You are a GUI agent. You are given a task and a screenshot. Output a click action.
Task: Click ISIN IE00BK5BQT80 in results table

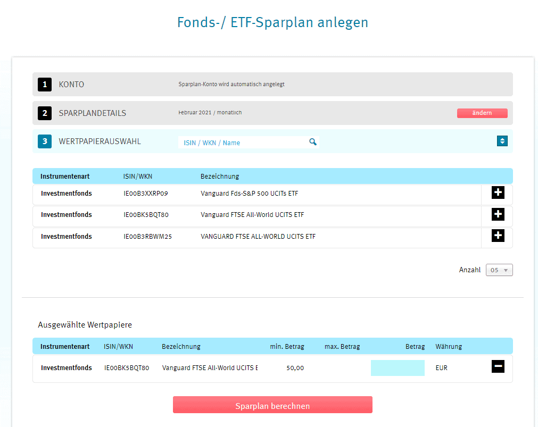(x=146, y=215)
